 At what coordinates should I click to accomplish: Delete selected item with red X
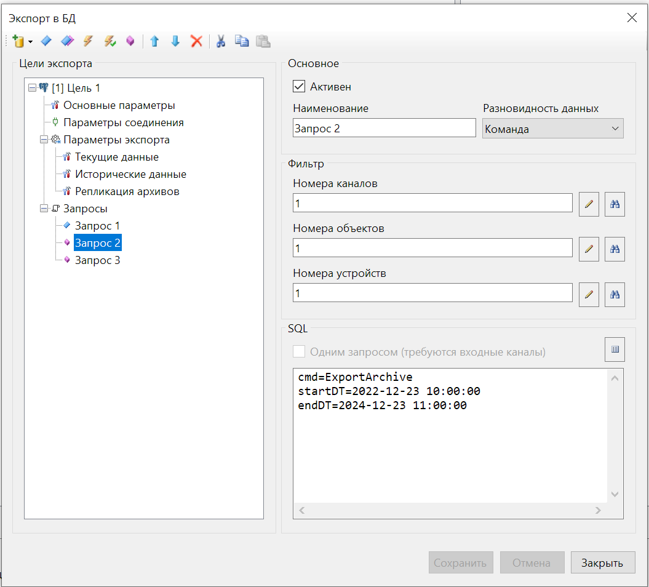click(x=196, y=41)
